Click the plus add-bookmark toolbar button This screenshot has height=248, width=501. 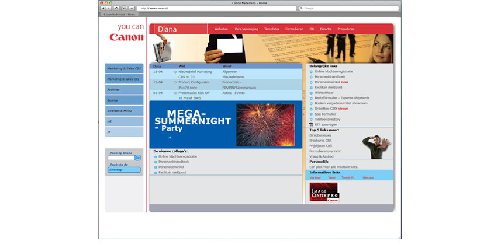tap(132, 8)
